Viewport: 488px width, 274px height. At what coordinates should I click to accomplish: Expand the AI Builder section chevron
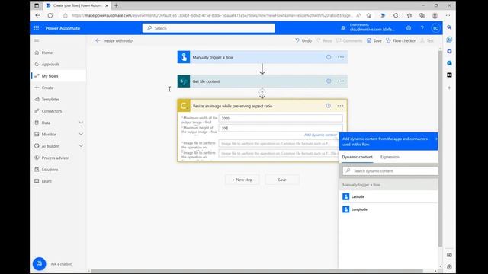81,146
